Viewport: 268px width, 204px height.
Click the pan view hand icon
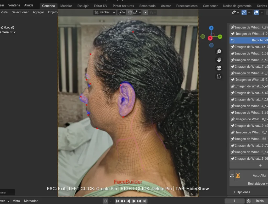(219, 60)
